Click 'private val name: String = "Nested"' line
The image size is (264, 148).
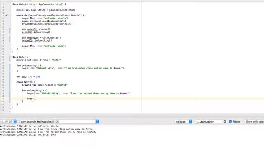tap(45, 85)
